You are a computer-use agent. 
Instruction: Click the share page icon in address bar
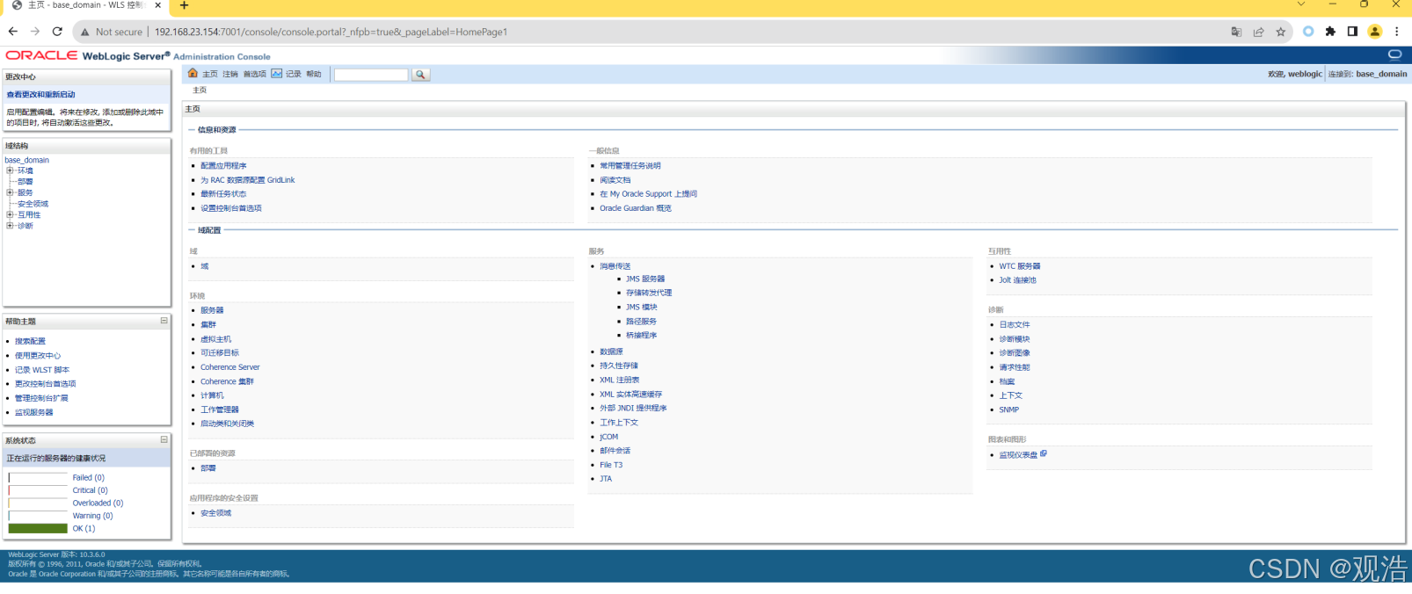pos(1259,32)
